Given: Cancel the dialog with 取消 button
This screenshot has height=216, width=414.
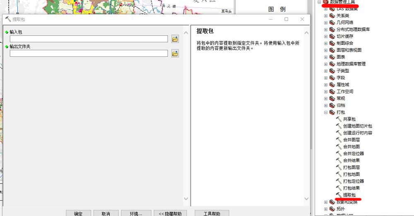Looking at the screenshot, I should click(106, 214).
